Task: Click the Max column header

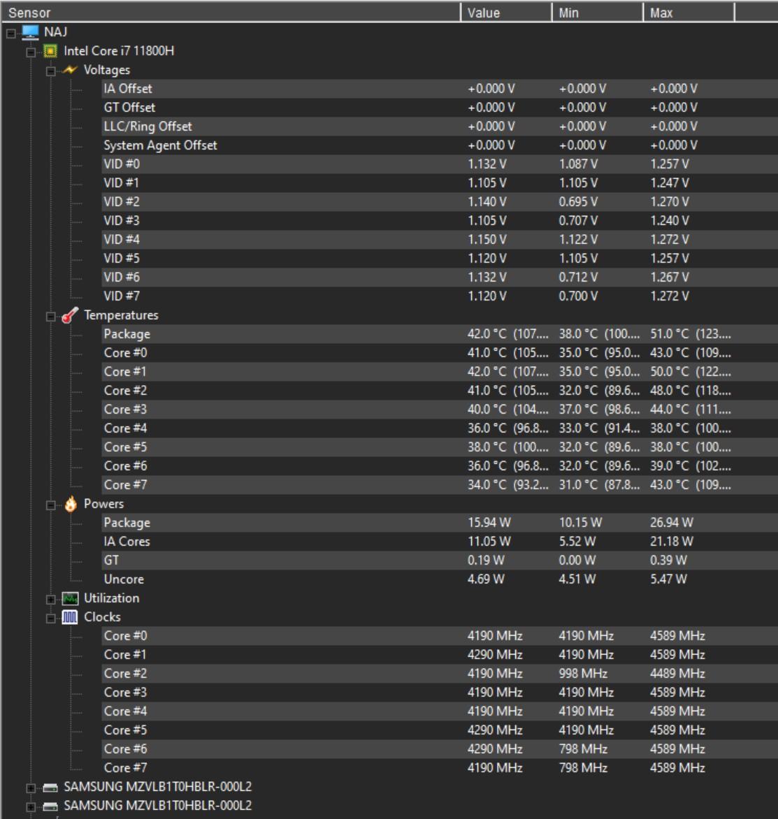Action: coord(688,13)
